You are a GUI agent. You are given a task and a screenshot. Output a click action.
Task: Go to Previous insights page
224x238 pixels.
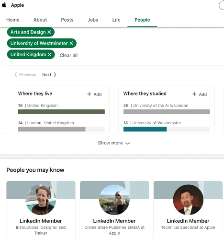(25, 75)
